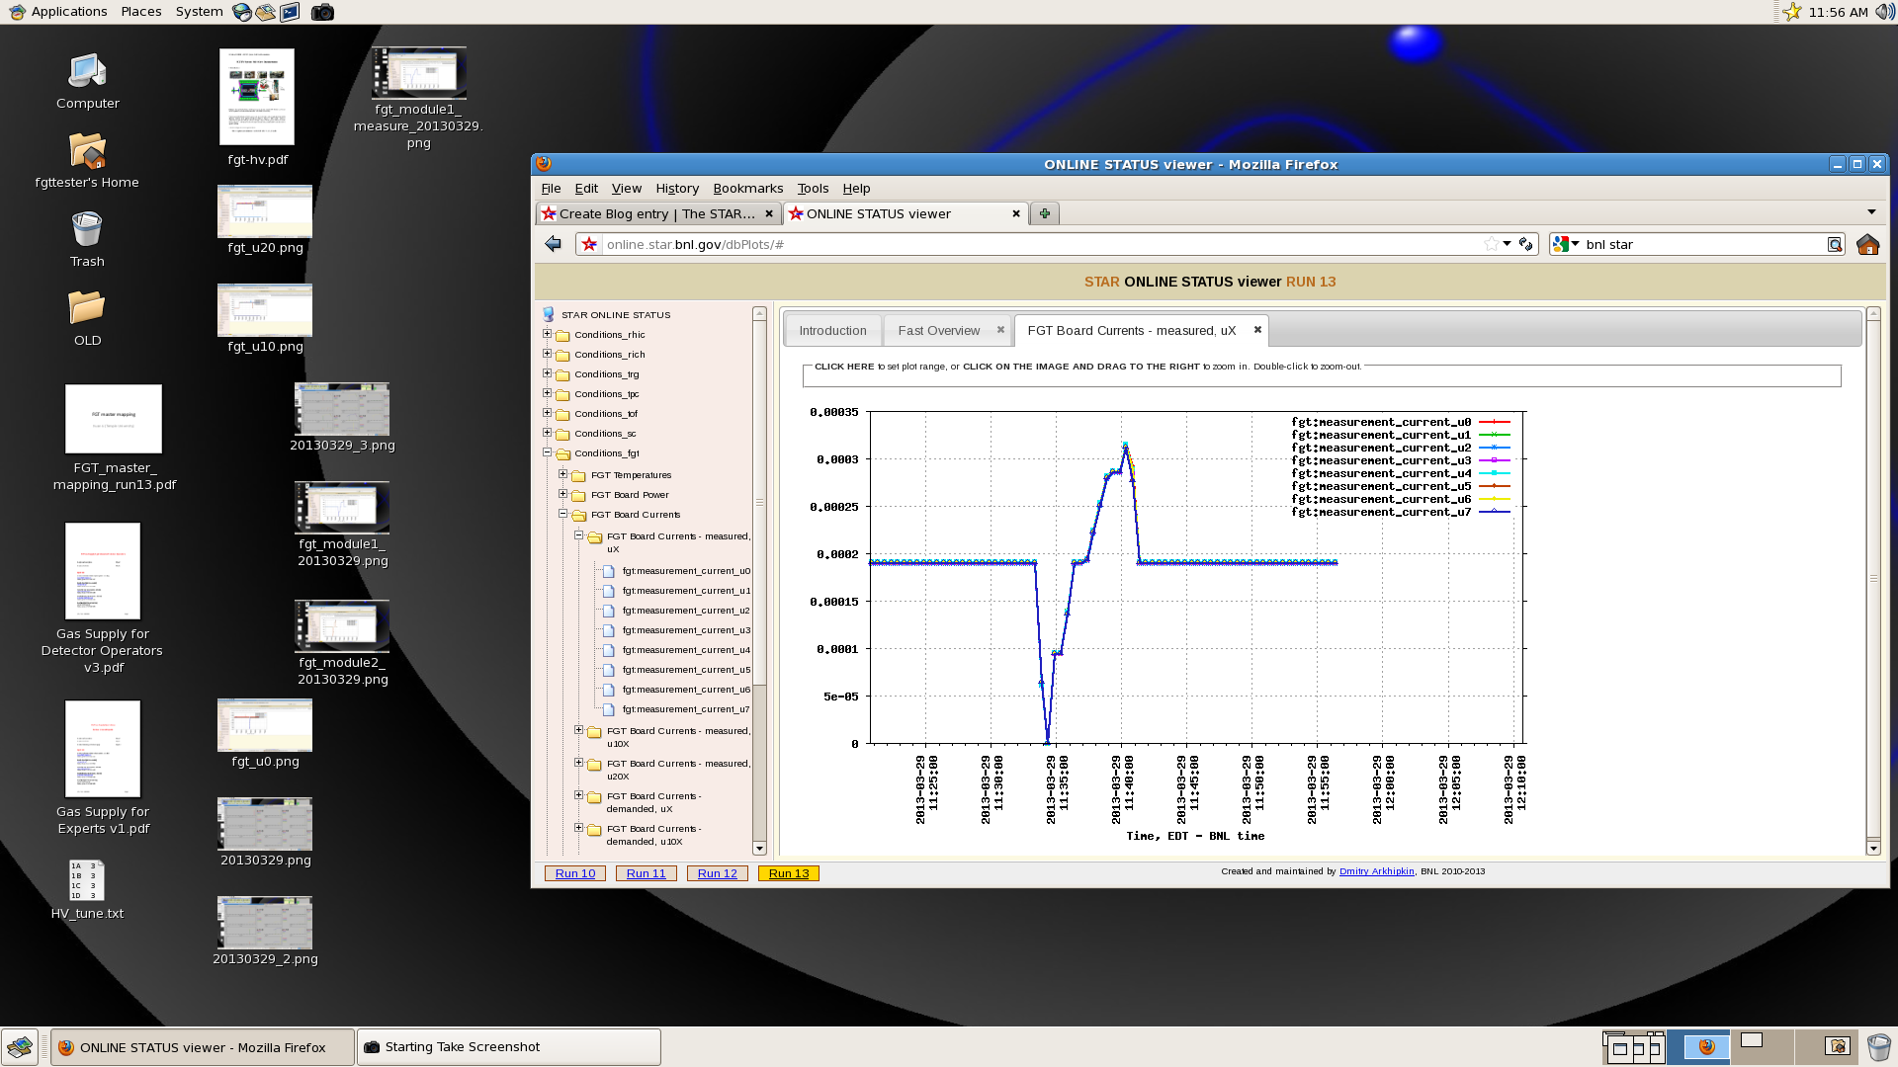The image size is (1898, 1067).
Task: Switch to the Introduction tab
Action: 832,331
